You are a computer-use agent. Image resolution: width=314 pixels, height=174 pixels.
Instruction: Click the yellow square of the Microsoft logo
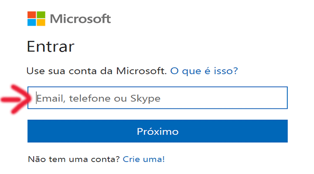click(x=41, y=22)
